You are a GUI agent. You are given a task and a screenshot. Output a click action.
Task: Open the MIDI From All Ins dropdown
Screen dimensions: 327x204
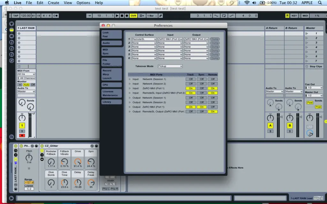coord(26,74)
